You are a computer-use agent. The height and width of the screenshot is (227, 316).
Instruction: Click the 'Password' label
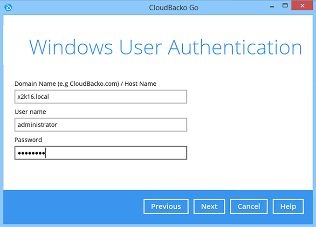(x=28, y=140)
